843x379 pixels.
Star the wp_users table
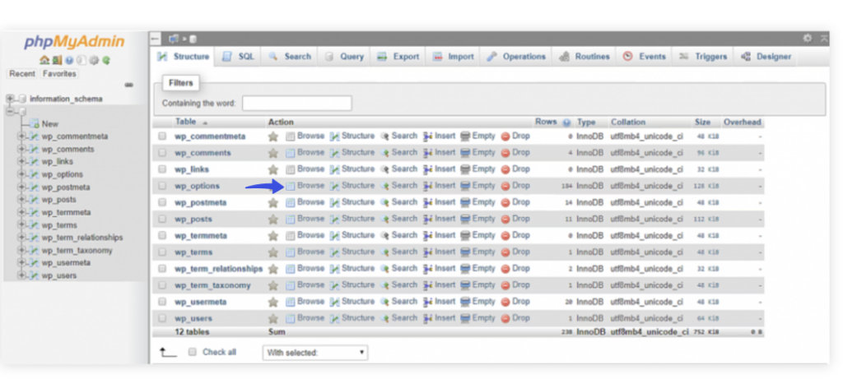point(273,318)
